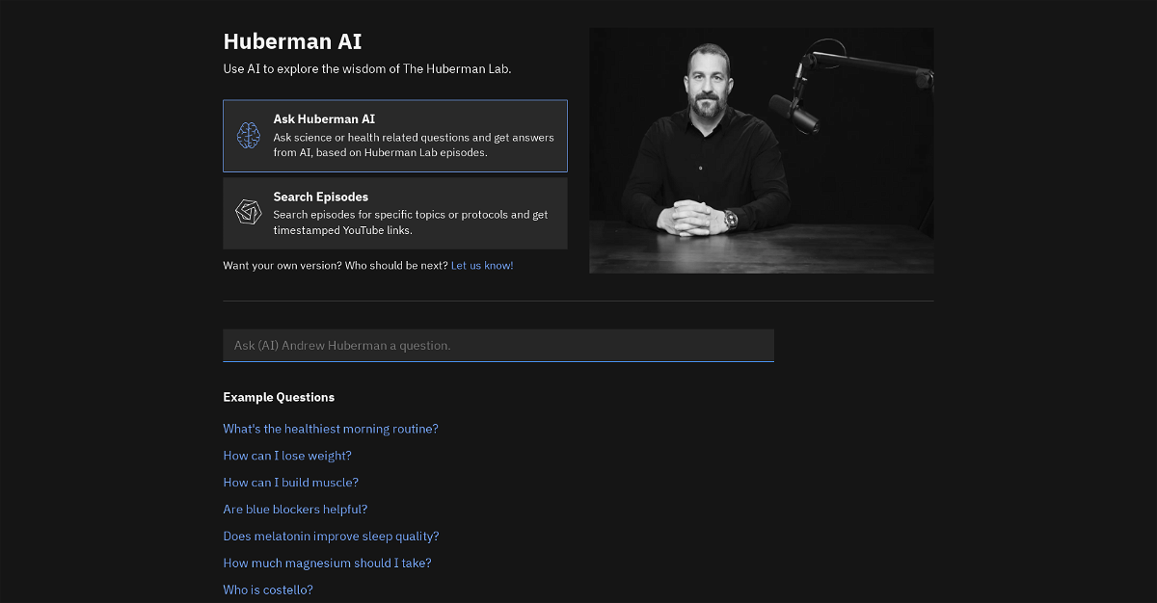The image size is (1157, 603).
Task: Click "Does melatonin improve sleep quality?" link
Action: (x=331, y=537)
